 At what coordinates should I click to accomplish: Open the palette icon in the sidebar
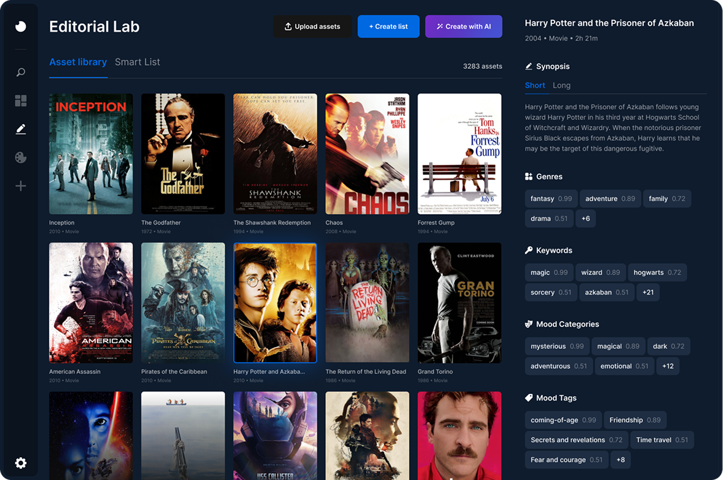coord(21,158)
